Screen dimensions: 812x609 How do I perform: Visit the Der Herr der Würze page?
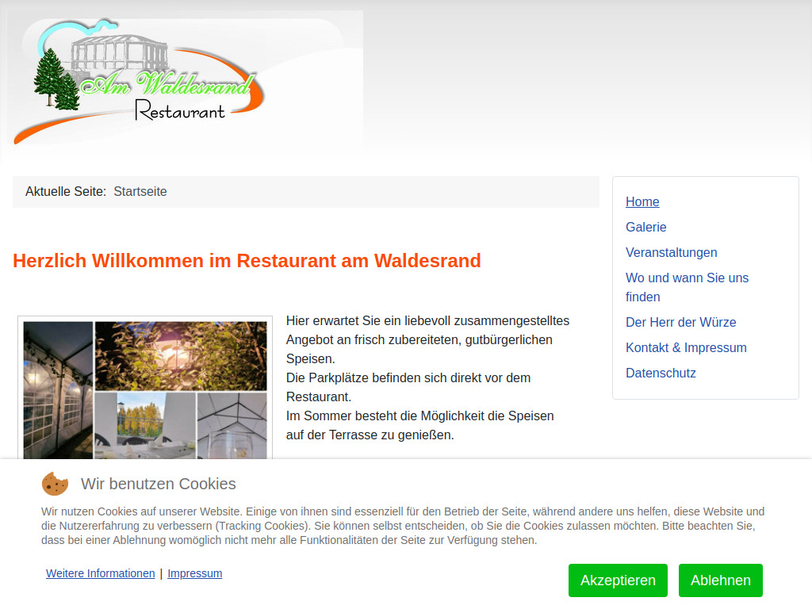[680, 322]
